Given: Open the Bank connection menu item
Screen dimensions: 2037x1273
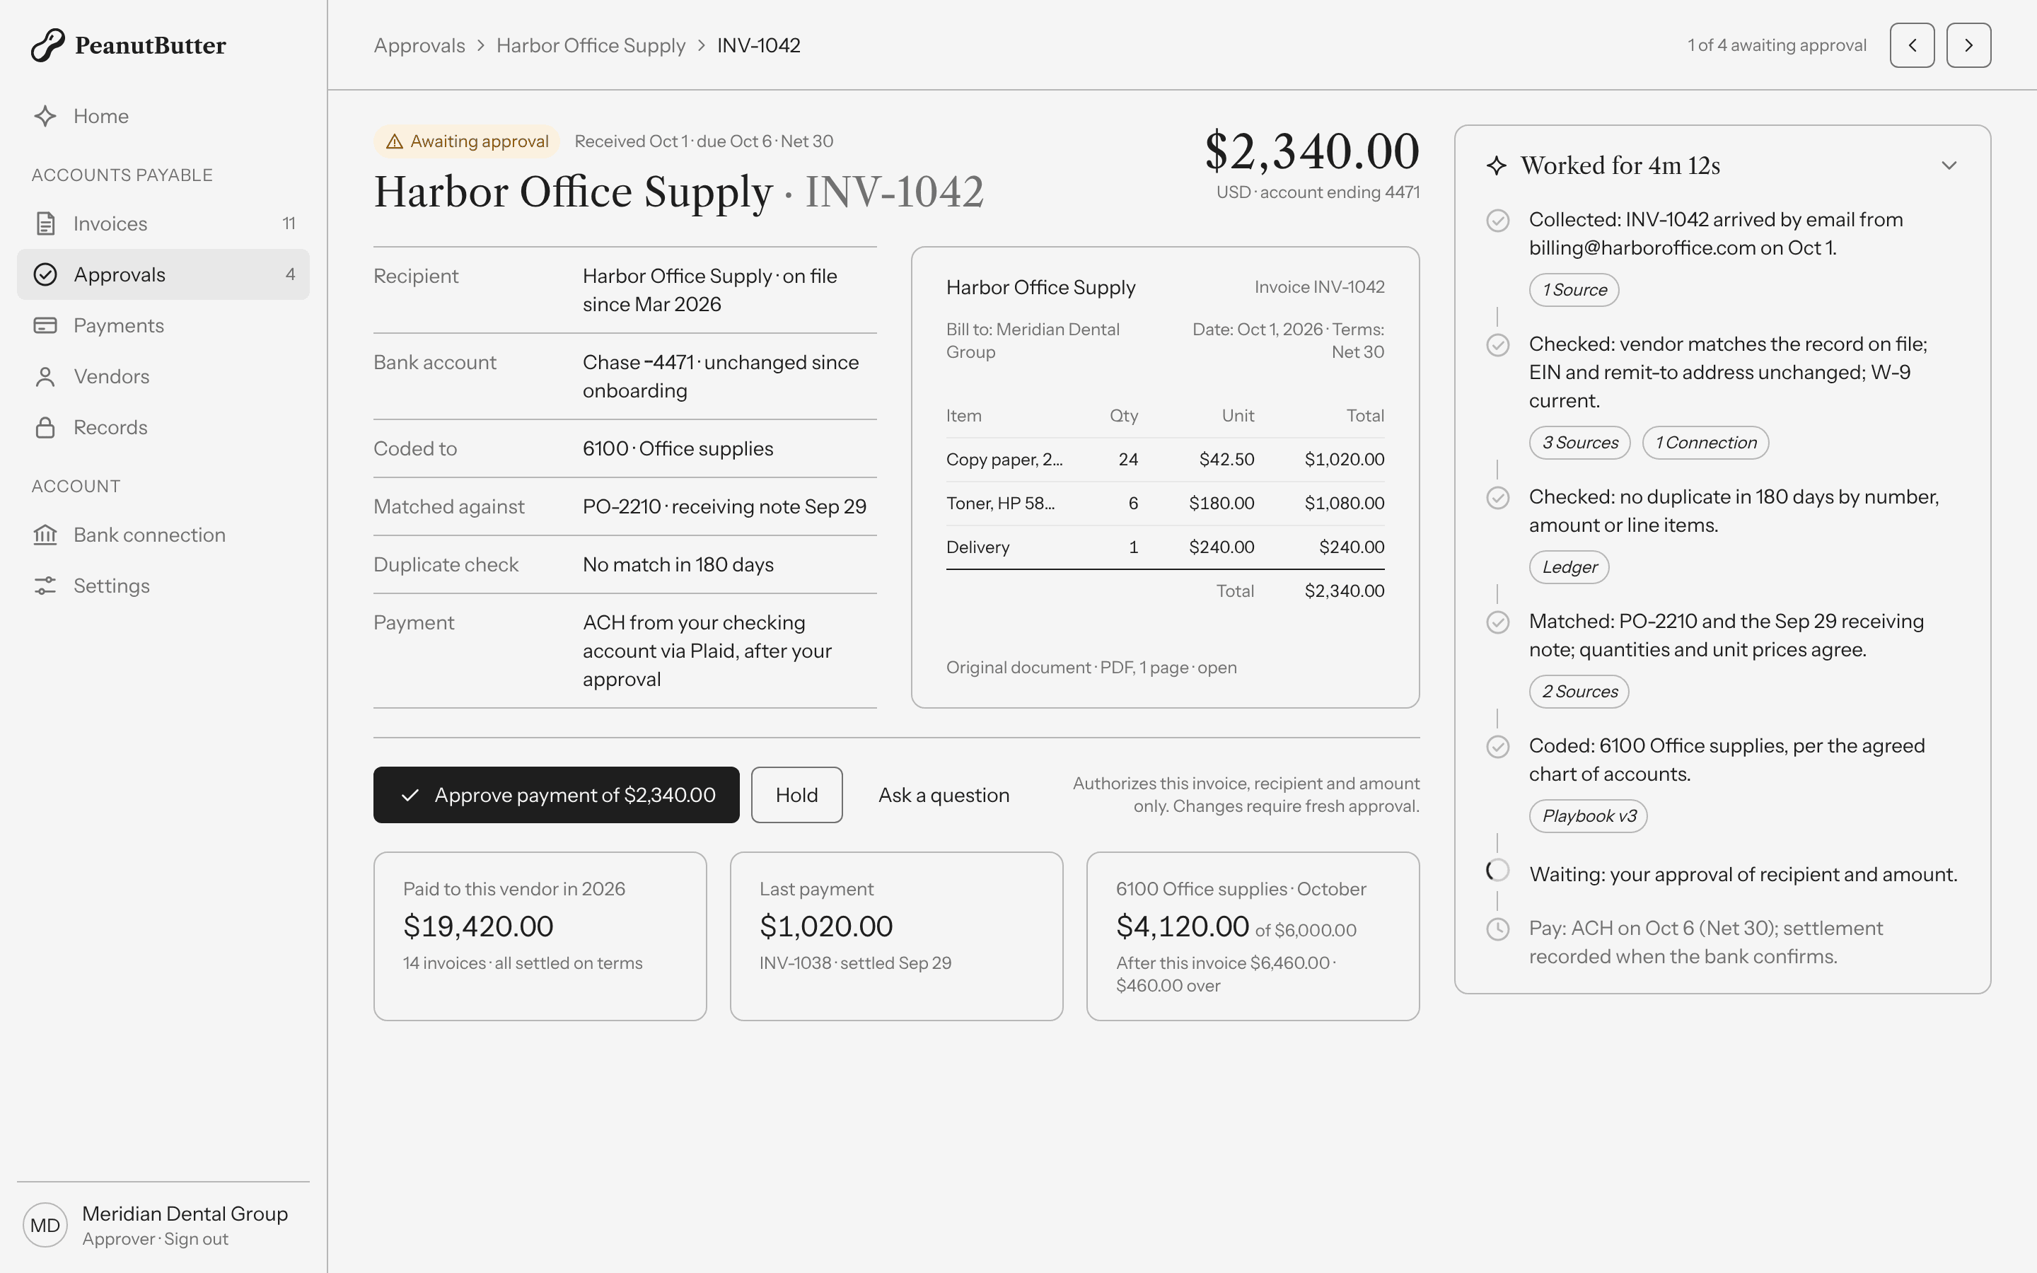Looking at the screenshot, I should pos(163,535).
